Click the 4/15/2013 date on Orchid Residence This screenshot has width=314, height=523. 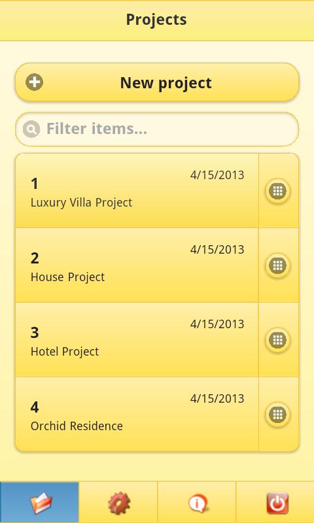click(x=217, y=399)
